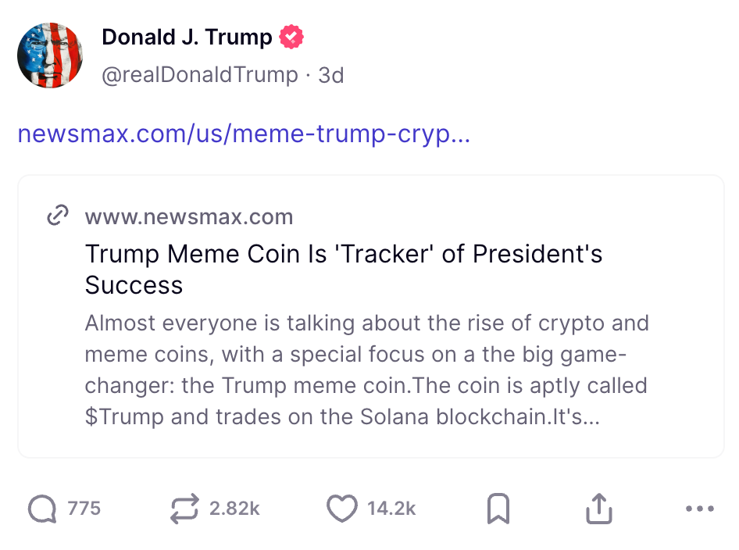Click the 775 replies count

click(84, 509)
